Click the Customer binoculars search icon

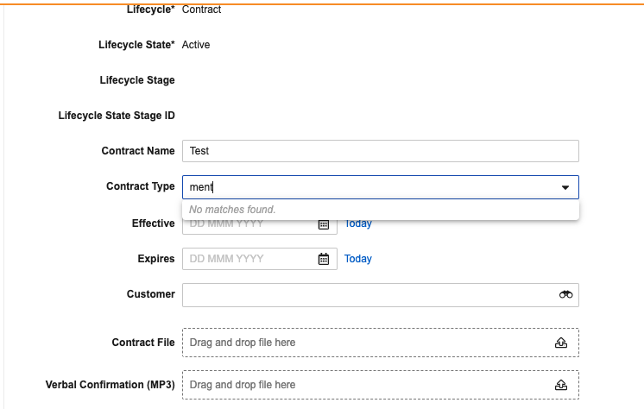tap(565, 294)
